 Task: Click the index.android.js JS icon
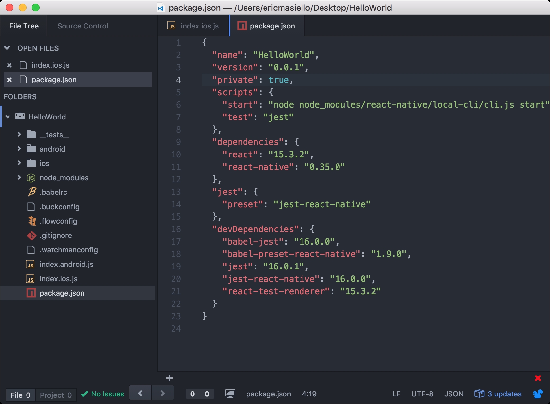tap(30, 264)
